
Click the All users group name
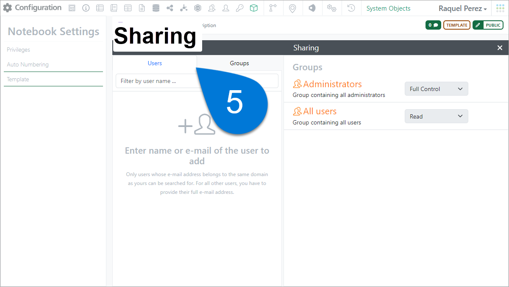click(320, 111)
